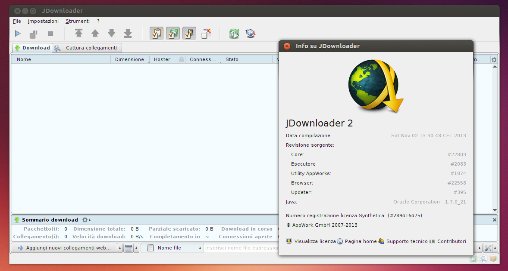Sort by the Dimensione column header
The height and width of the screenshot is (271, 508).
pyautogui.click(x=130, y=59)
